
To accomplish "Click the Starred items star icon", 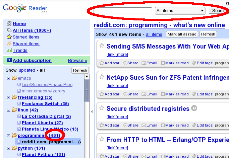I will click(x=9, y=37).
